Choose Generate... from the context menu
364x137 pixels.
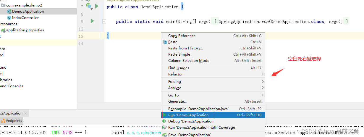click(213, 101)
